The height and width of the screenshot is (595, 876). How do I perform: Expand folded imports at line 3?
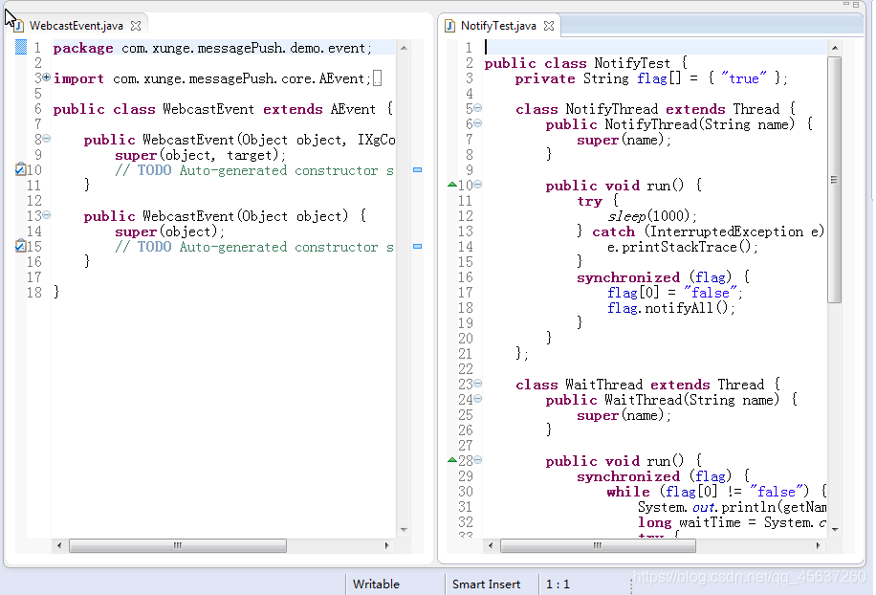[x=46, y=77]
